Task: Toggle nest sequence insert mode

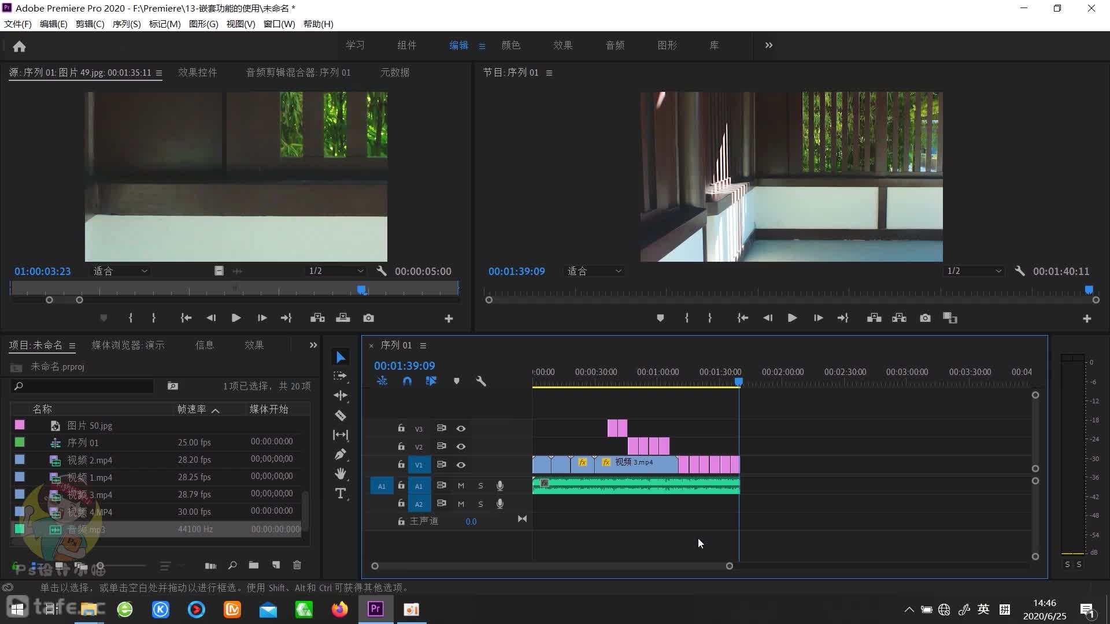Action: (382, 381)
